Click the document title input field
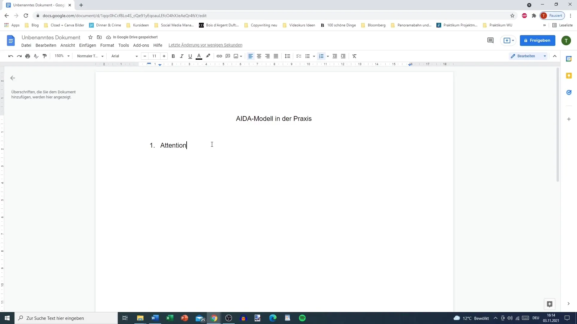 click(51, 37)
